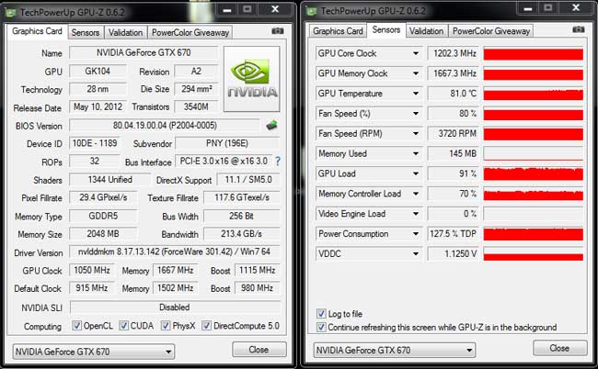Open the Fan Speed (RPM) sensor dropdown
598x369 pixels.
[416, 133]
